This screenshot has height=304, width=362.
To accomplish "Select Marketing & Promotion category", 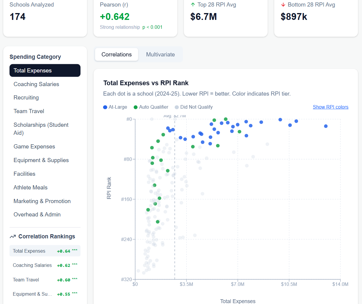I will click(42, 201).
